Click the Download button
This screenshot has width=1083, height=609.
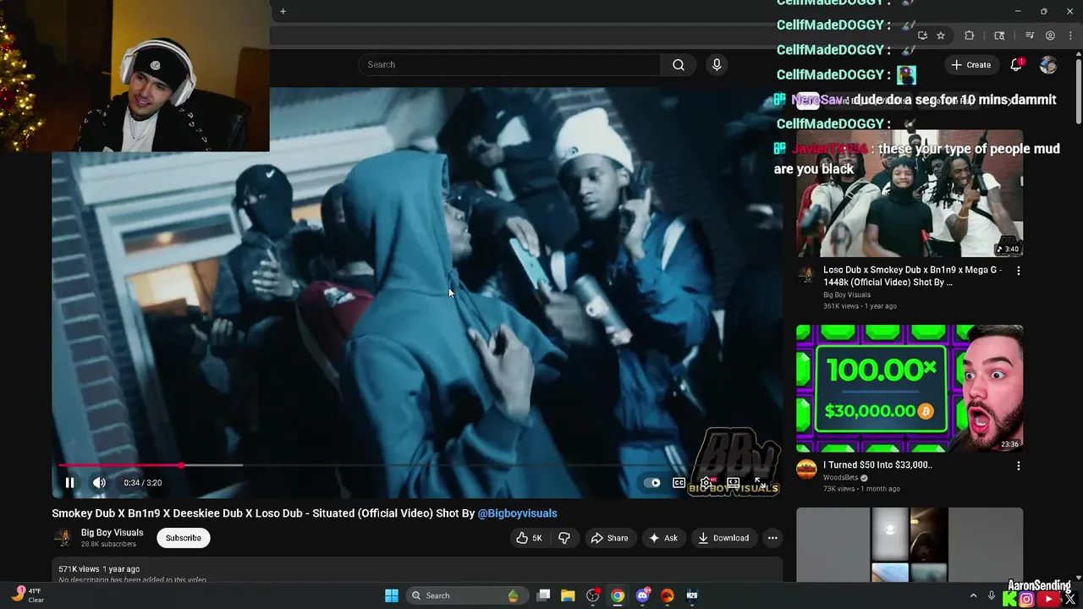coord(723,538)
